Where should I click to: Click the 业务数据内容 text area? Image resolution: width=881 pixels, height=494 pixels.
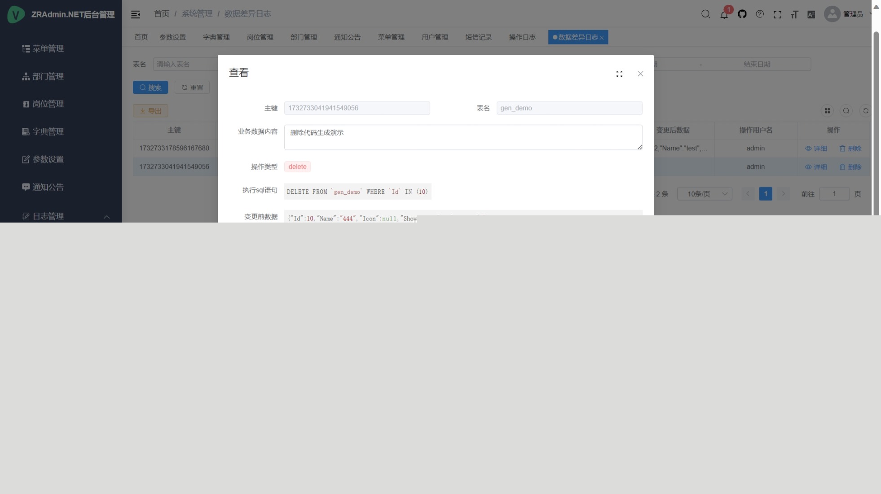463,137
